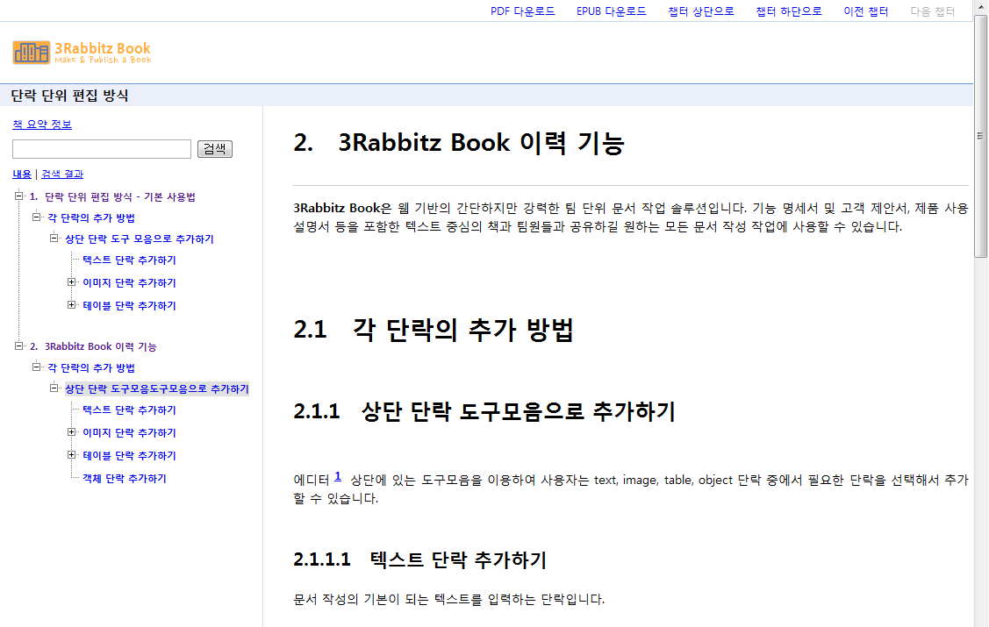The image size is (989, 627).
Task: Select highlighted tree item 상단 단락 도구모음도구모음으로 추가하기
Action: tap(157, 388)
